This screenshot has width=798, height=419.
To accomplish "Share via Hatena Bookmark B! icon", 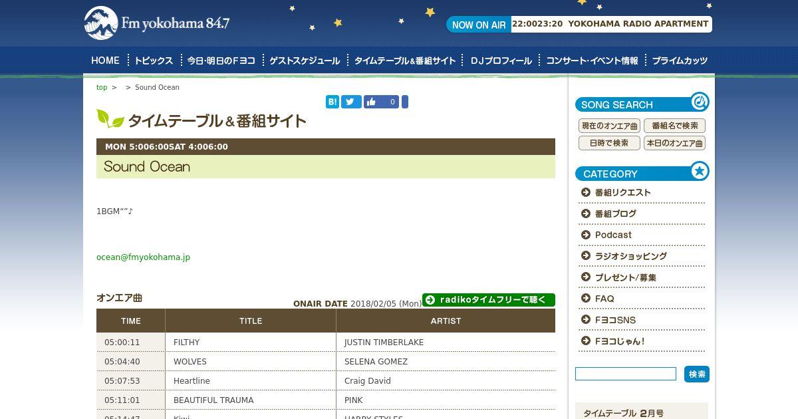I will coord(332,102).
